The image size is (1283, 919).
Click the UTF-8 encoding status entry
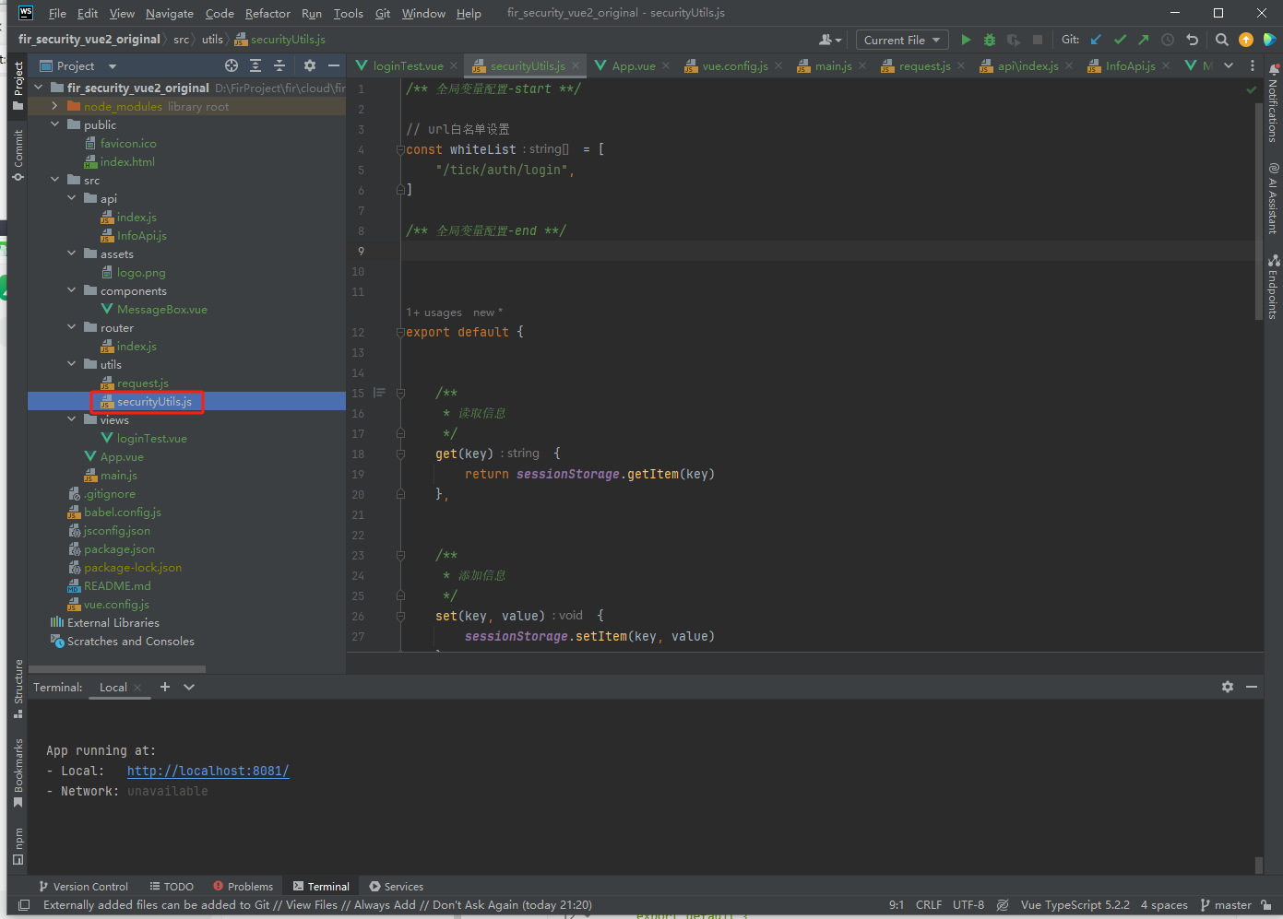(x=968, y=905)
